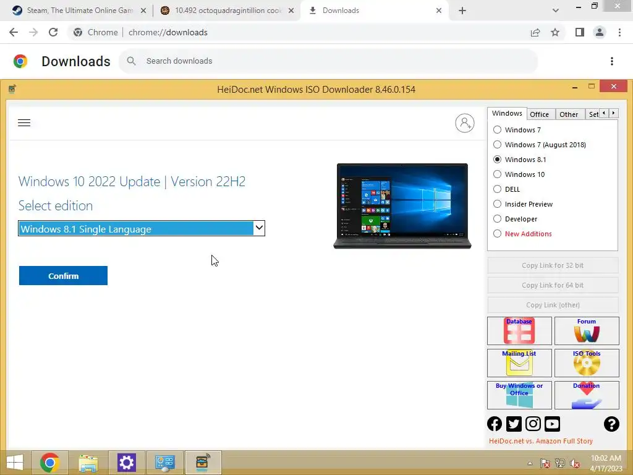Go back in Chrome

click(x=14, y=32)
